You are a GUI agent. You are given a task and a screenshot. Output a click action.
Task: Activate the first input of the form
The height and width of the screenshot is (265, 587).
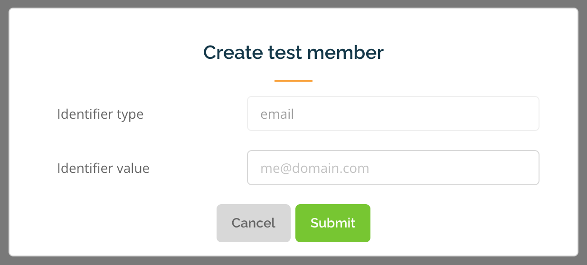coord(393,114)
